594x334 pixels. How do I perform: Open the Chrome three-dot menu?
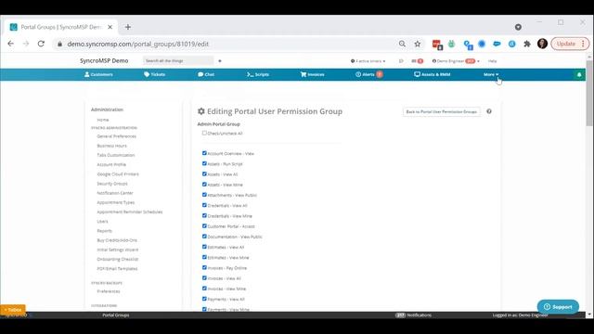[x=583, y=44]
